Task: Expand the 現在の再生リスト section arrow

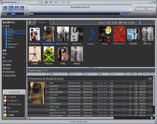Action: pos(25,22)
